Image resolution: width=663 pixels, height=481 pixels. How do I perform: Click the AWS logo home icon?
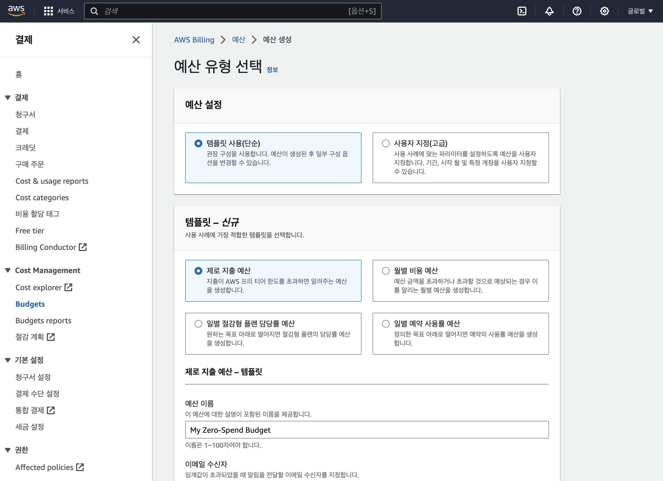[x=16, y=11]
